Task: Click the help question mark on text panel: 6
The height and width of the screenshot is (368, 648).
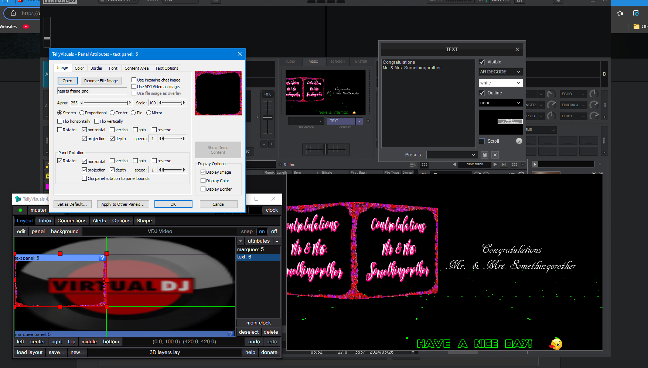Action: coord(102,258)
